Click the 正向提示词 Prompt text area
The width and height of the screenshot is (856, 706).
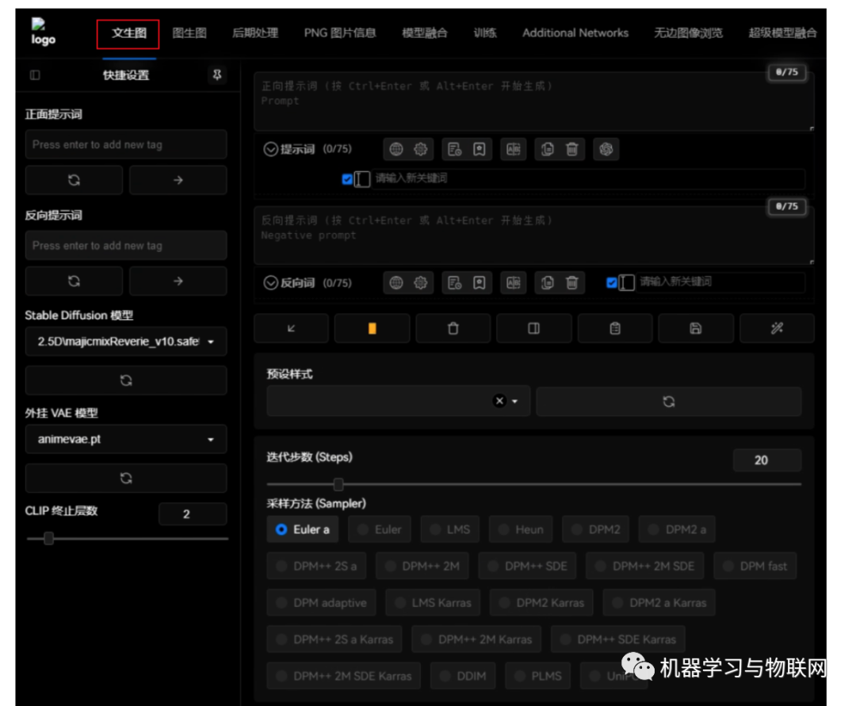533,101
